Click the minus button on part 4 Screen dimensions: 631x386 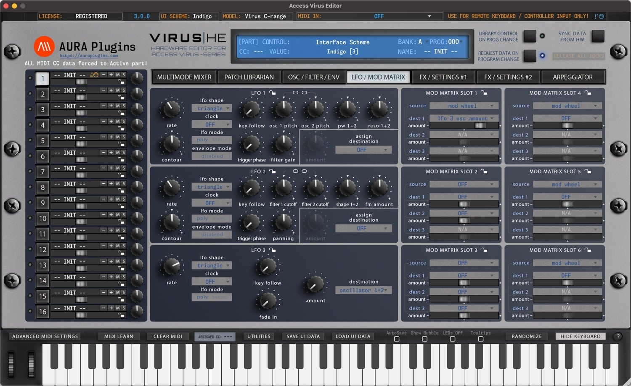point(103,122)
